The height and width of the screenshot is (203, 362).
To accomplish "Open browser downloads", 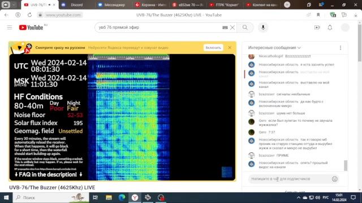I will [x=356, y=15].
